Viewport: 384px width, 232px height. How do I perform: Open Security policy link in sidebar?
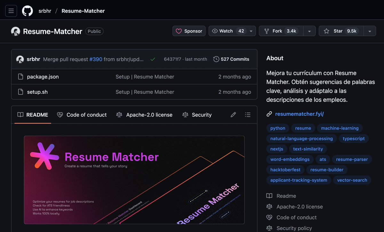(x=289, y=228)
